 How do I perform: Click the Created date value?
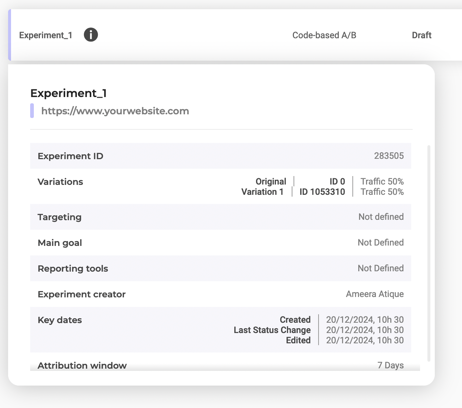pyautogui.click(x=365, y=320)
